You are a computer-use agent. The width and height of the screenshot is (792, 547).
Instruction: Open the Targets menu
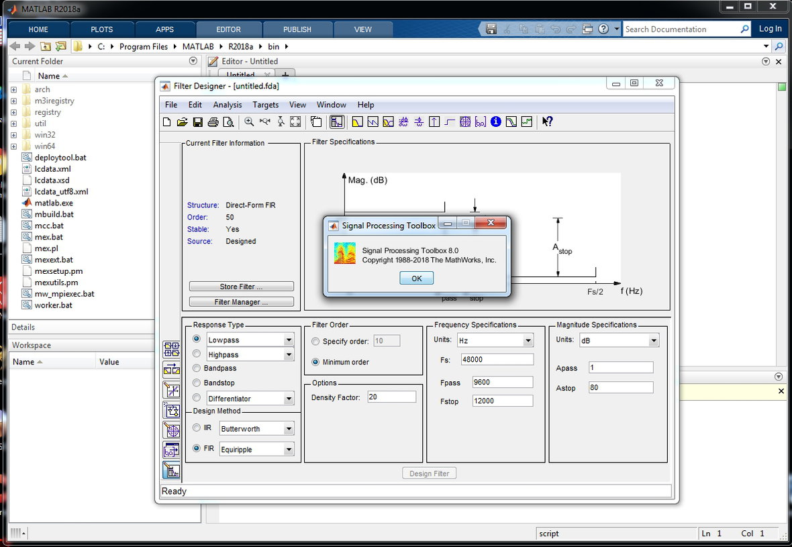[x=266, y=105]
